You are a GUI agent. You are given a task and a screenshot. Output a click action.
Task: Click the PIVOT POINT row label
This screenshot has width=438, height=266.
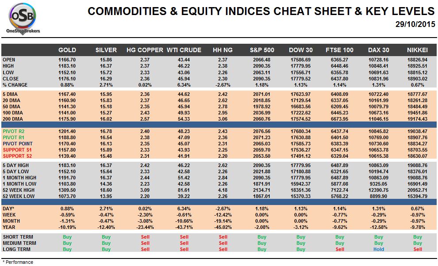pyautogui.click(x=18, y=144)
